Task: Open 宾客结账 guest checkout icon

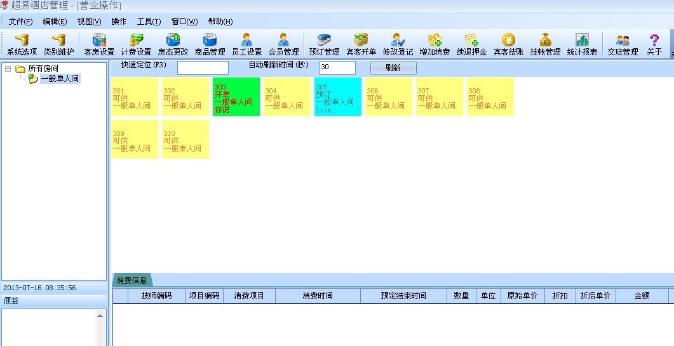Action: pos(508,44)
